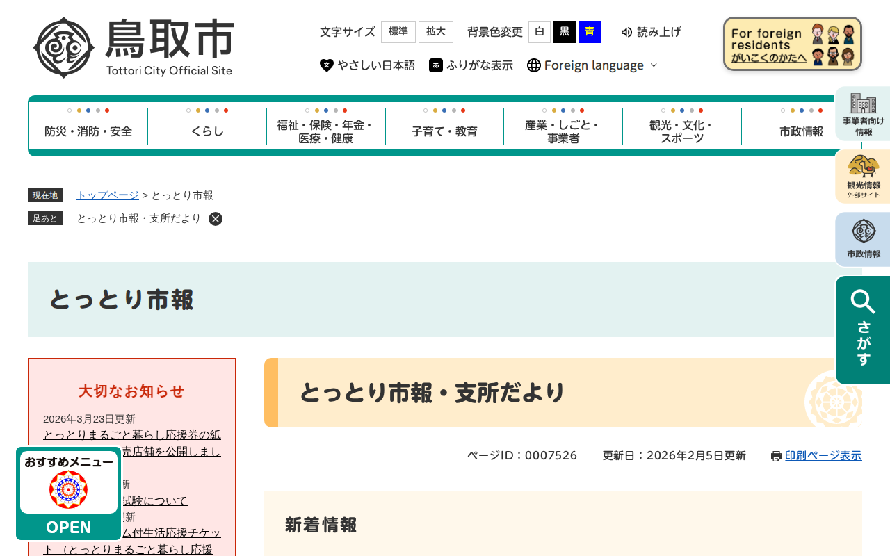Click the 読み上げ read-aloud button
The width and height of the screenshot is (890, 556).
(651, 32)
